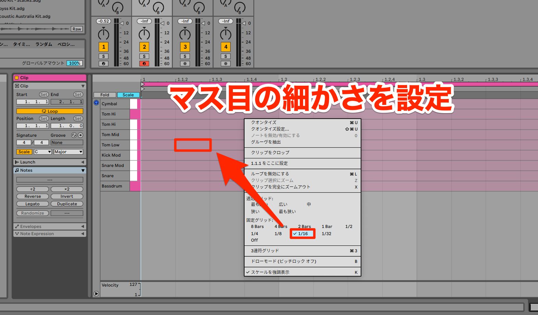Image resolution: width=538 pixels, height=315 pixels.
Task: Solo track 3 with its S button
Action: pos(185,56)
